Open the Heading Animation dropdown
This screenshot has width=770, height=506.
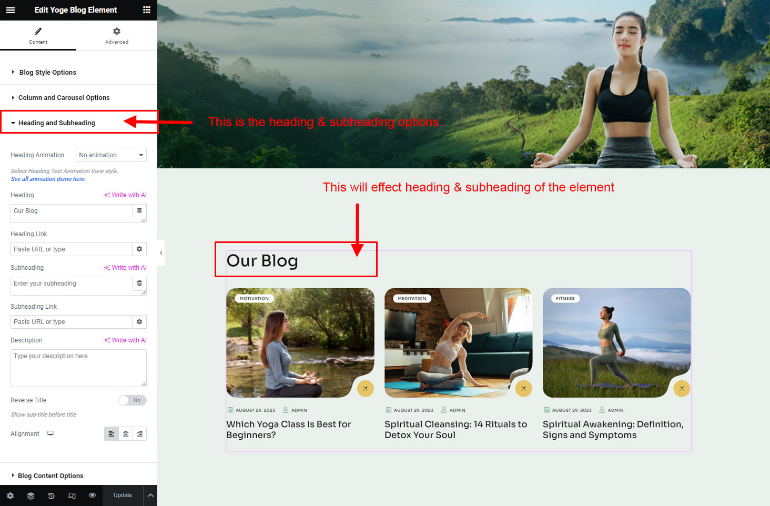click(x=111, y=155)
